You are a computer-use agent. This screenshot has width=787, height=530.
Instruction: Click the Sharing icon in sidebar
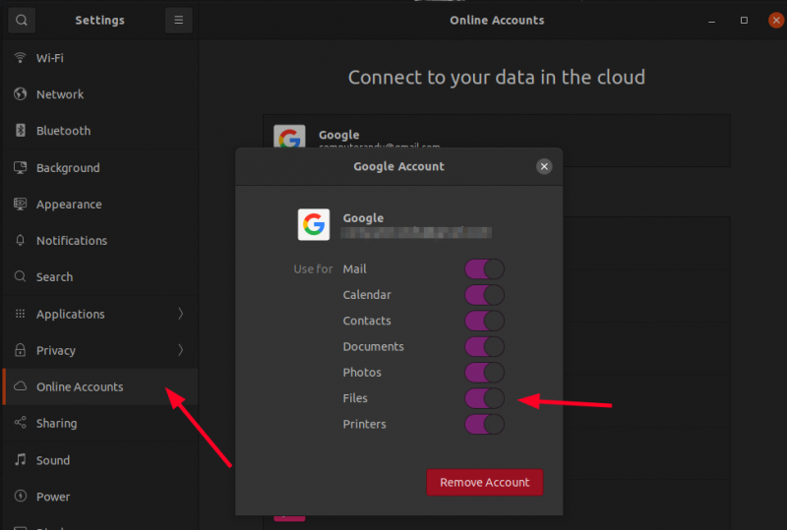[20, 424]
